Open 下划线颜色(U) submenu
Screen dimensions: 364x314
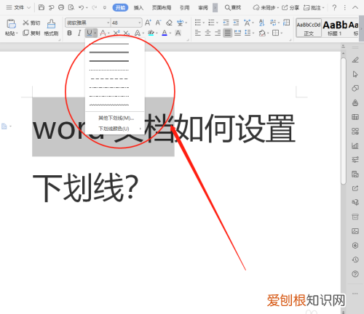115,129
